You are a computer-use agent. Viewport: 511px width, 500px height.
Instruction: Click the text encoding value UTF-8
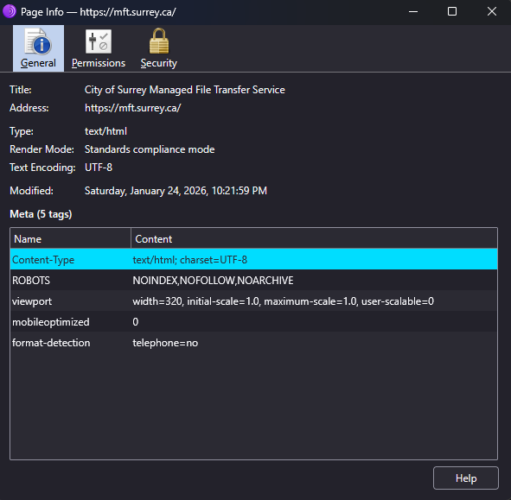(x=99, y=168)
